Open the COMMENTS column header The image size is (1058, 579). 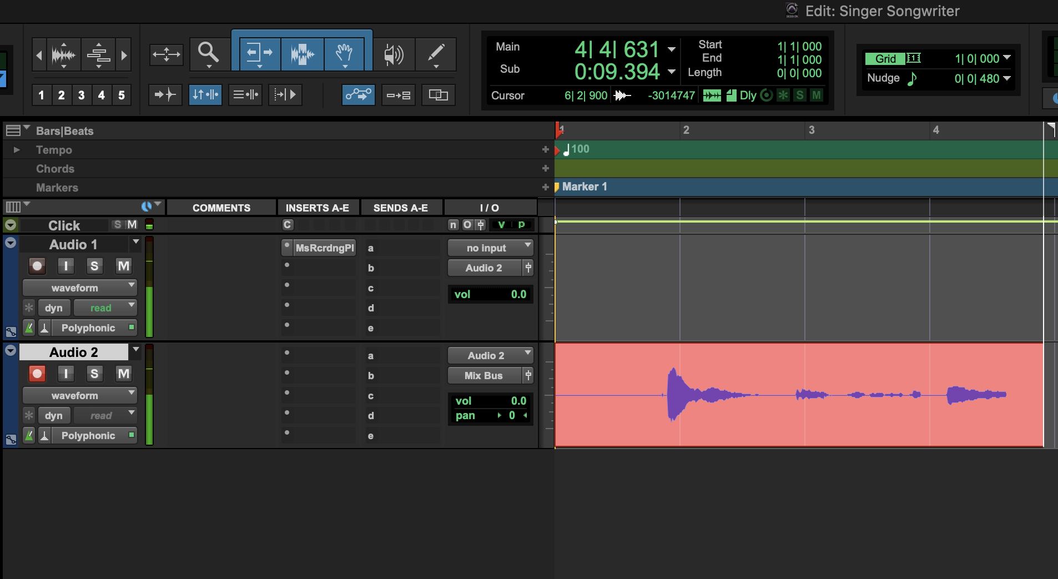click(x=221, y=208)
